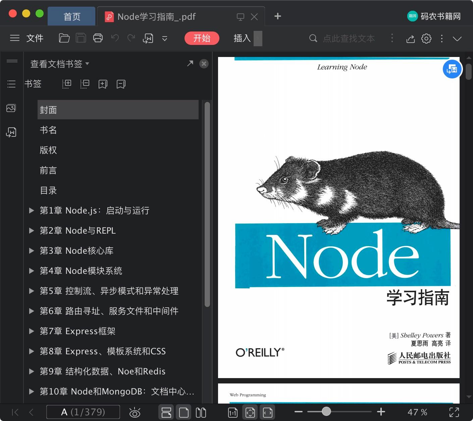Click the share export icon
This screenshot has height=421, width=473.
411,39
